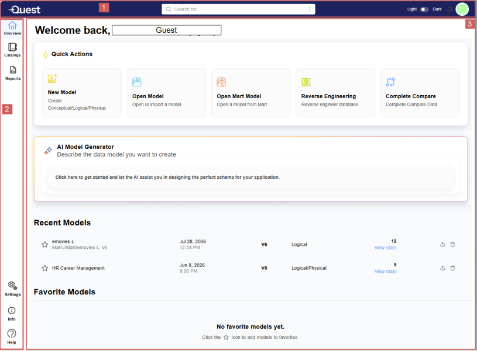Viewport: 477px width, 351px height.
Task: Click the Open Mart Model icon
Action: tap(221, 82)
